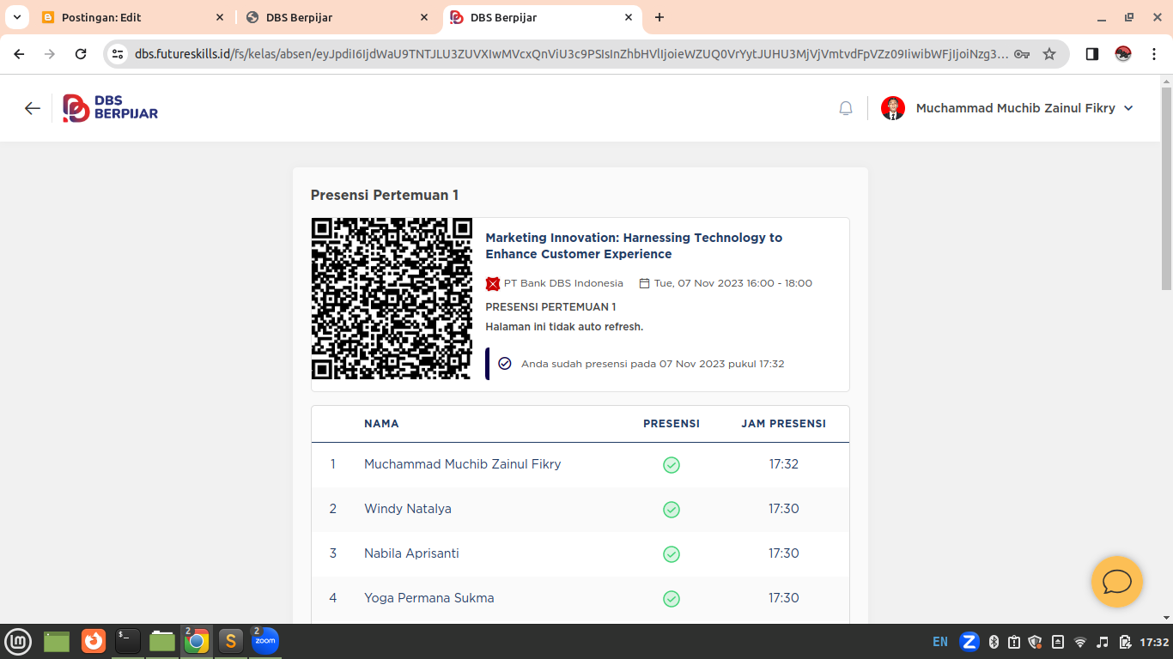Click the calendar icon beside the date
Image resolution: width=1173 pixels, height=659 pixels.
(x=645, y=283)
